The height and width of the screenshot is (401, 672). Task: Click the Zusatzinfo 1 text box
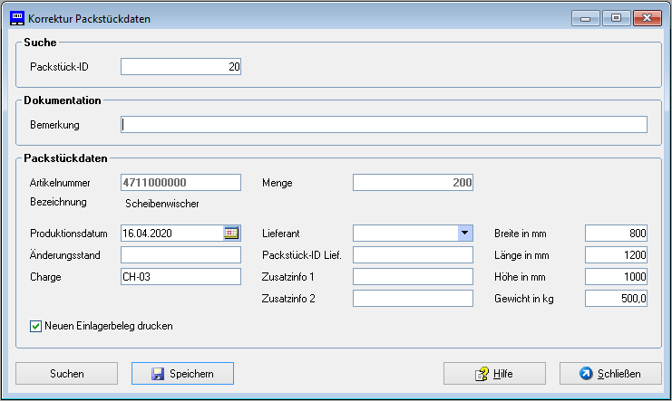tap(413, 276)
